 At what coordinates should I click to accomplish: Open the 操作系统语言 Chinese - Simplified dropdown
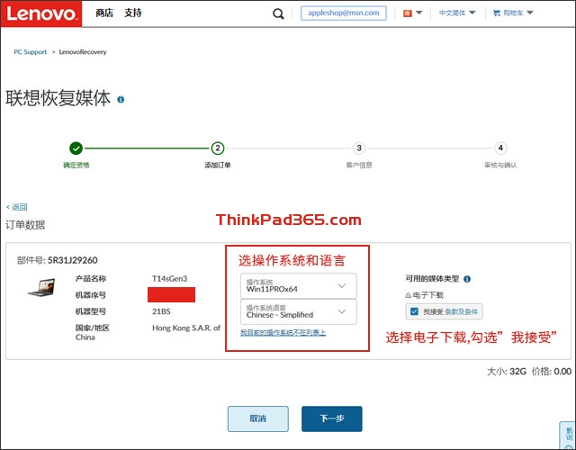[x=298, y=311]
